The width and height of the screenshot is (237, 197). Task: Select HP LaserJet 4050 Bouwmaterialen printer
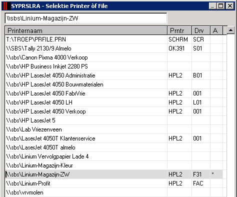(114, 84)
